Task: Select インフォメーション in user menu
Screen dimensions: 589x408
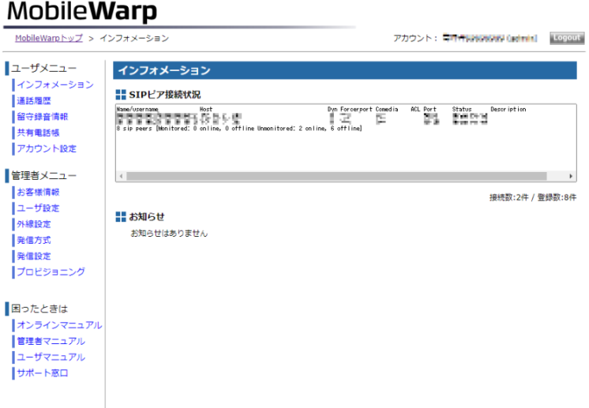Action: coord(54,84)
